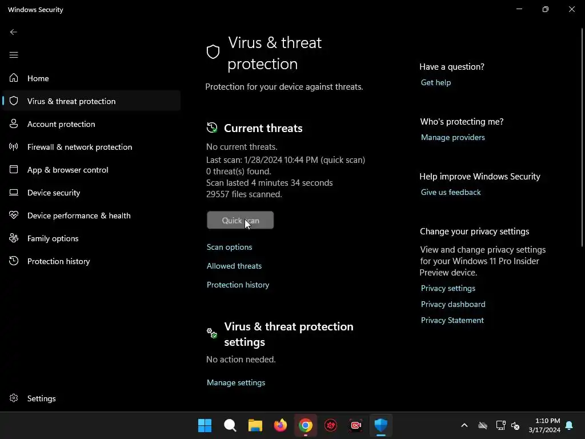Image resolution: width=585 pixels, height=439 pixels.
Task: Click the Device performance heart icon
Action: point(14,215)
